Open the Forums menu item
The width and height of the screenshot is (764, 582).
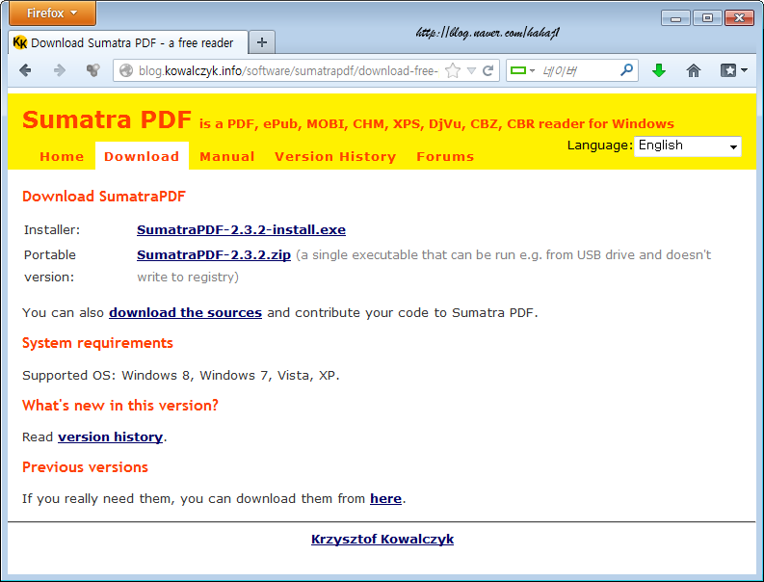click(x=445, y=156)
